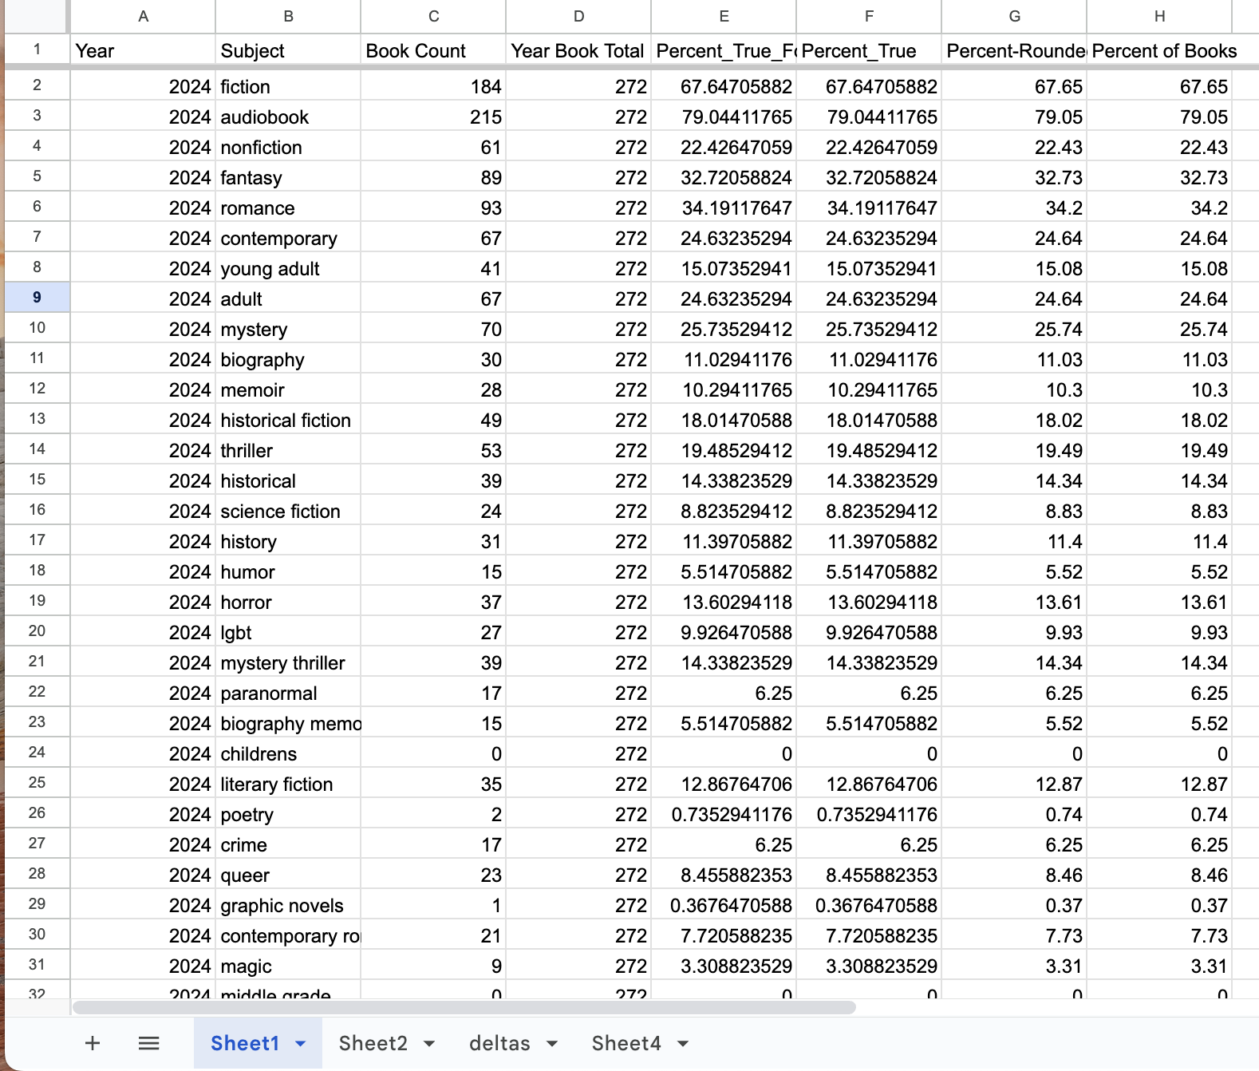Click the science fiction subject cell

288,511
